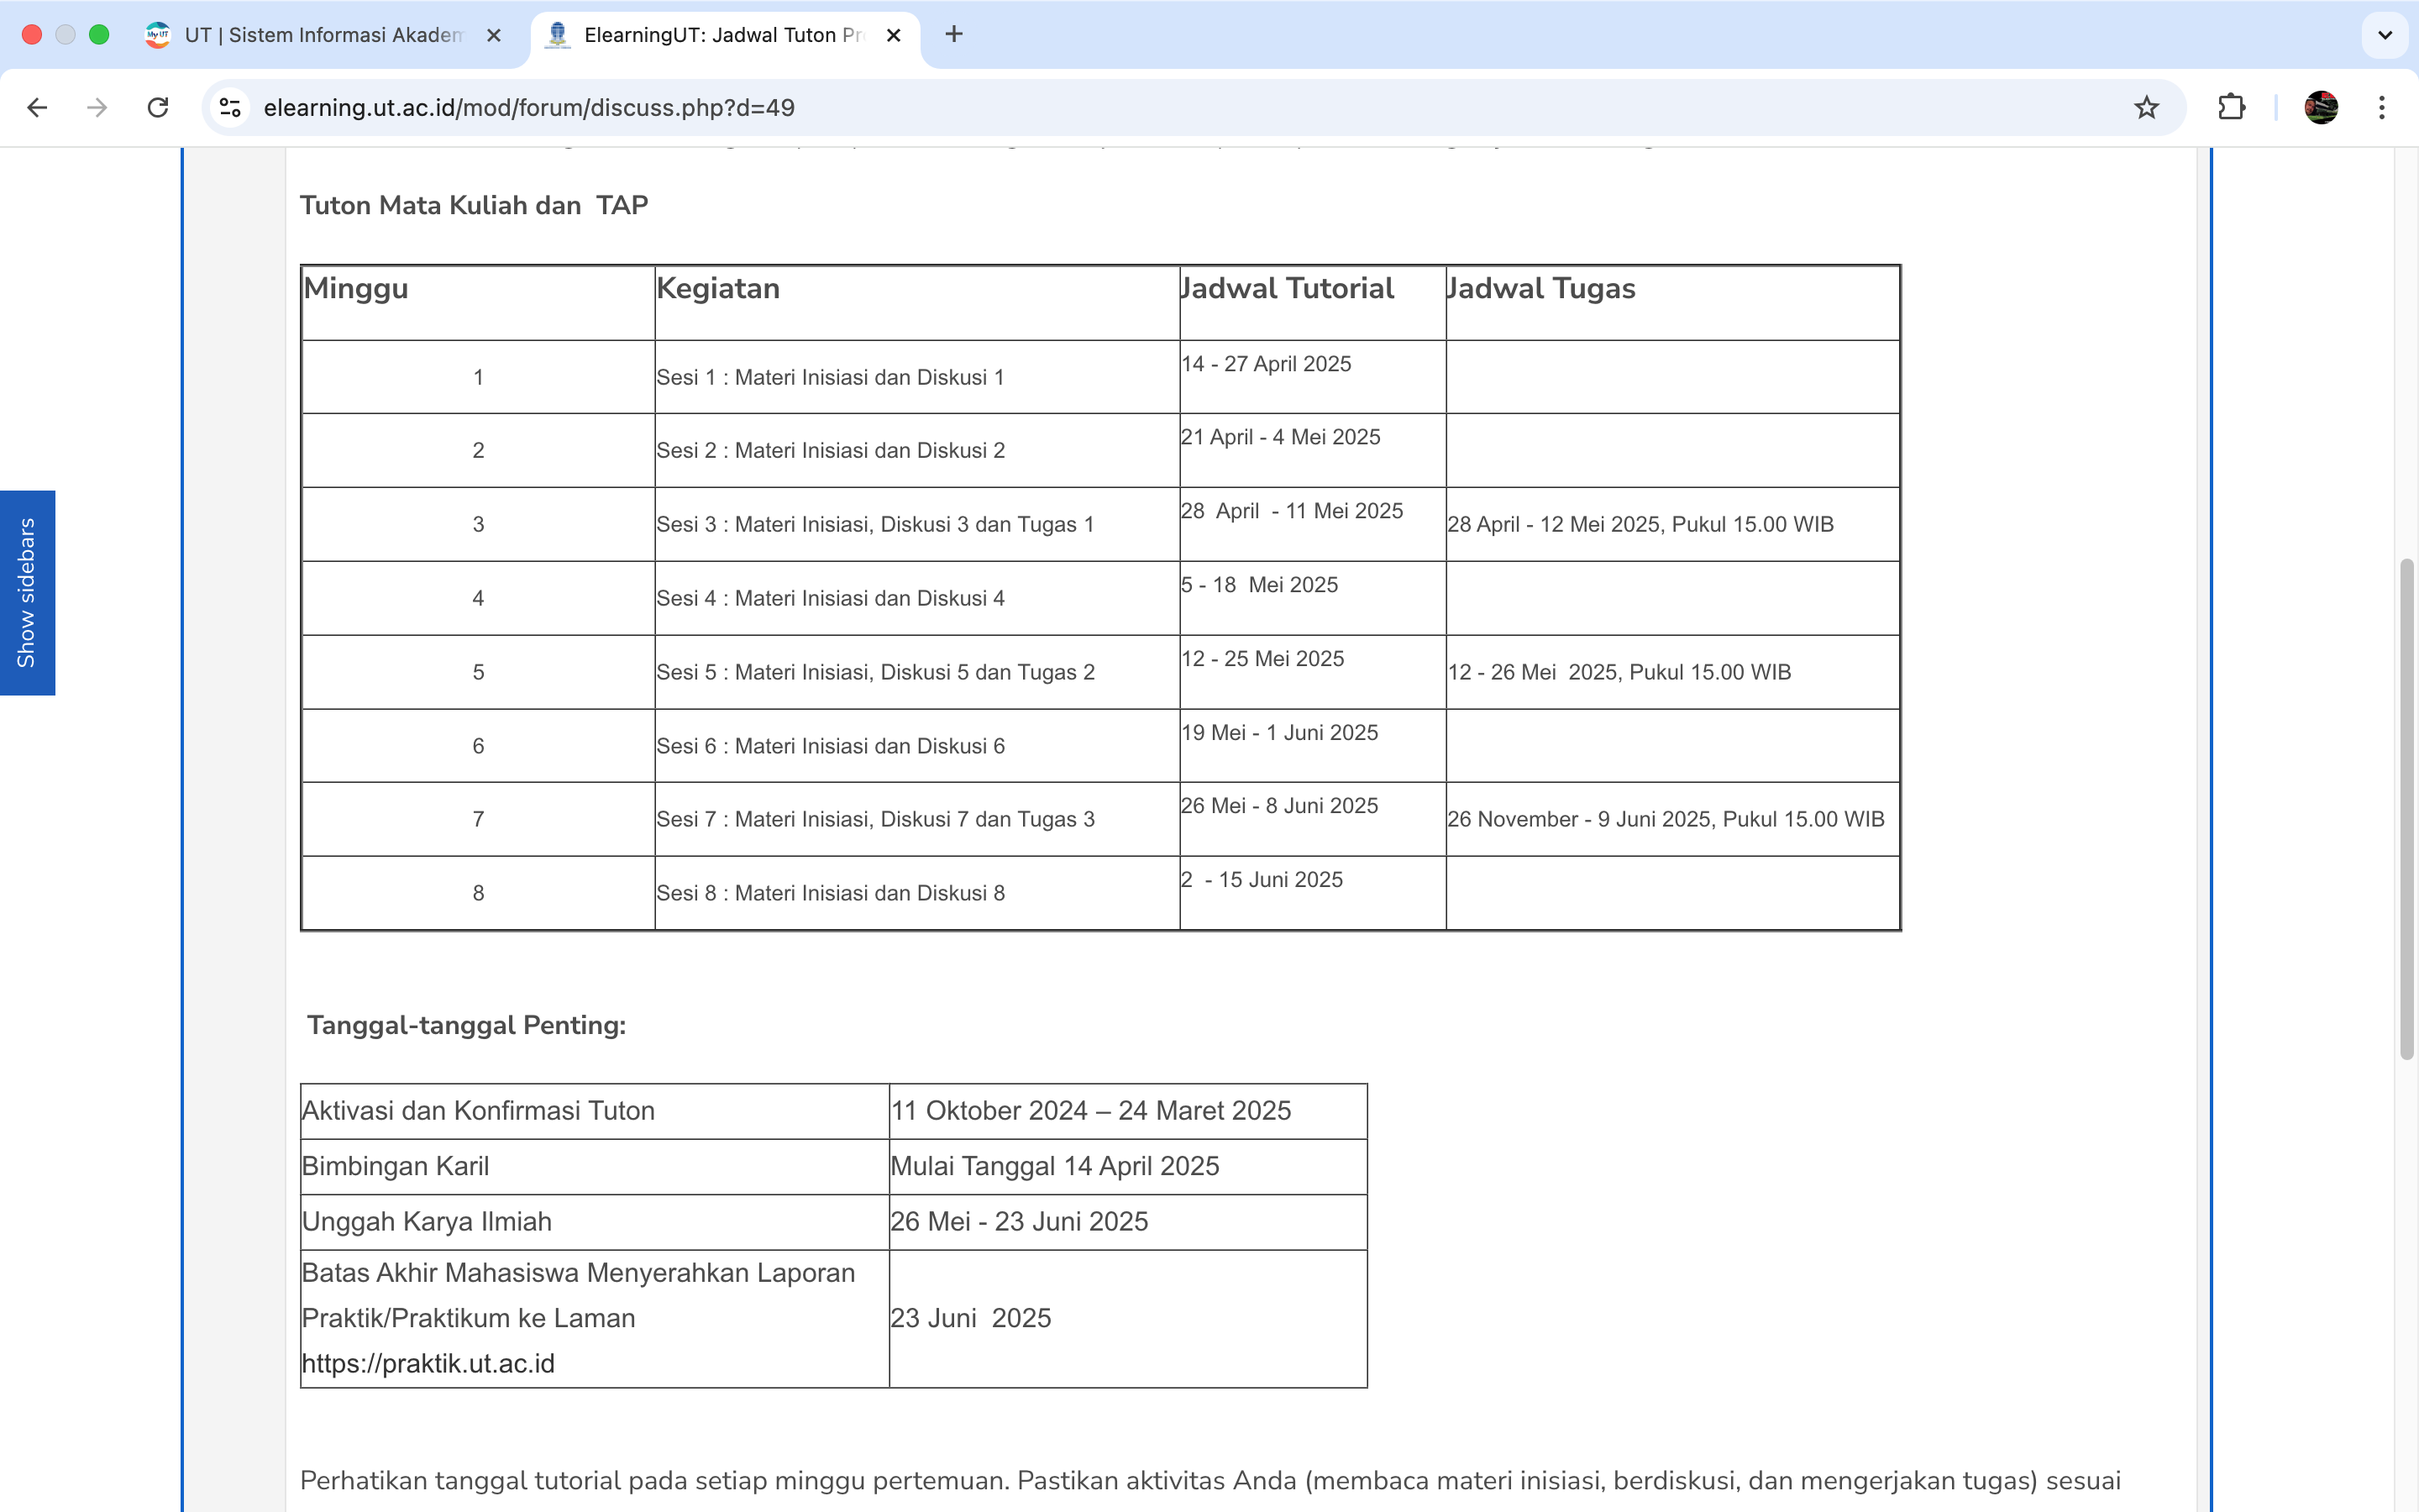Click the 'Tanggal-tanggal Penting:' heading

point(467,1025)
